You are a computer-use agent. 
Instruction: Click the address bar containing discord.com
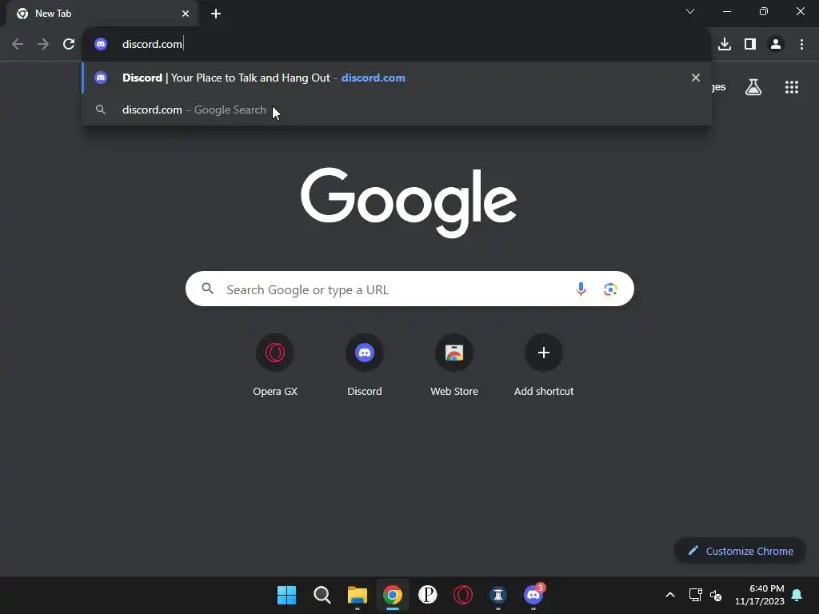coord(397,44)
